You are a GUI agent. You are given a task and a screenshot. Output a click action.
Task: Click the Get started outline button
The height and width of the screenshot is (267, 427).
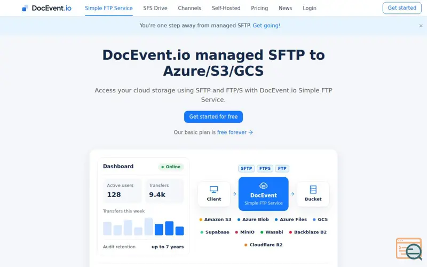402,8
